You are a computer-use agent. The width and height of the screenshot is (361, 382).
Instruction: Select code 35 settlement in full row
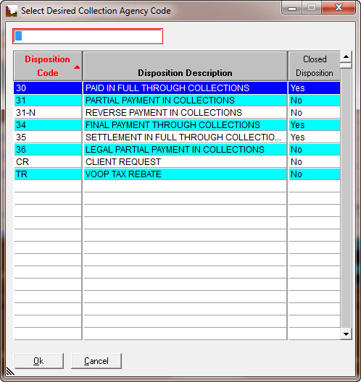point(177,137)
